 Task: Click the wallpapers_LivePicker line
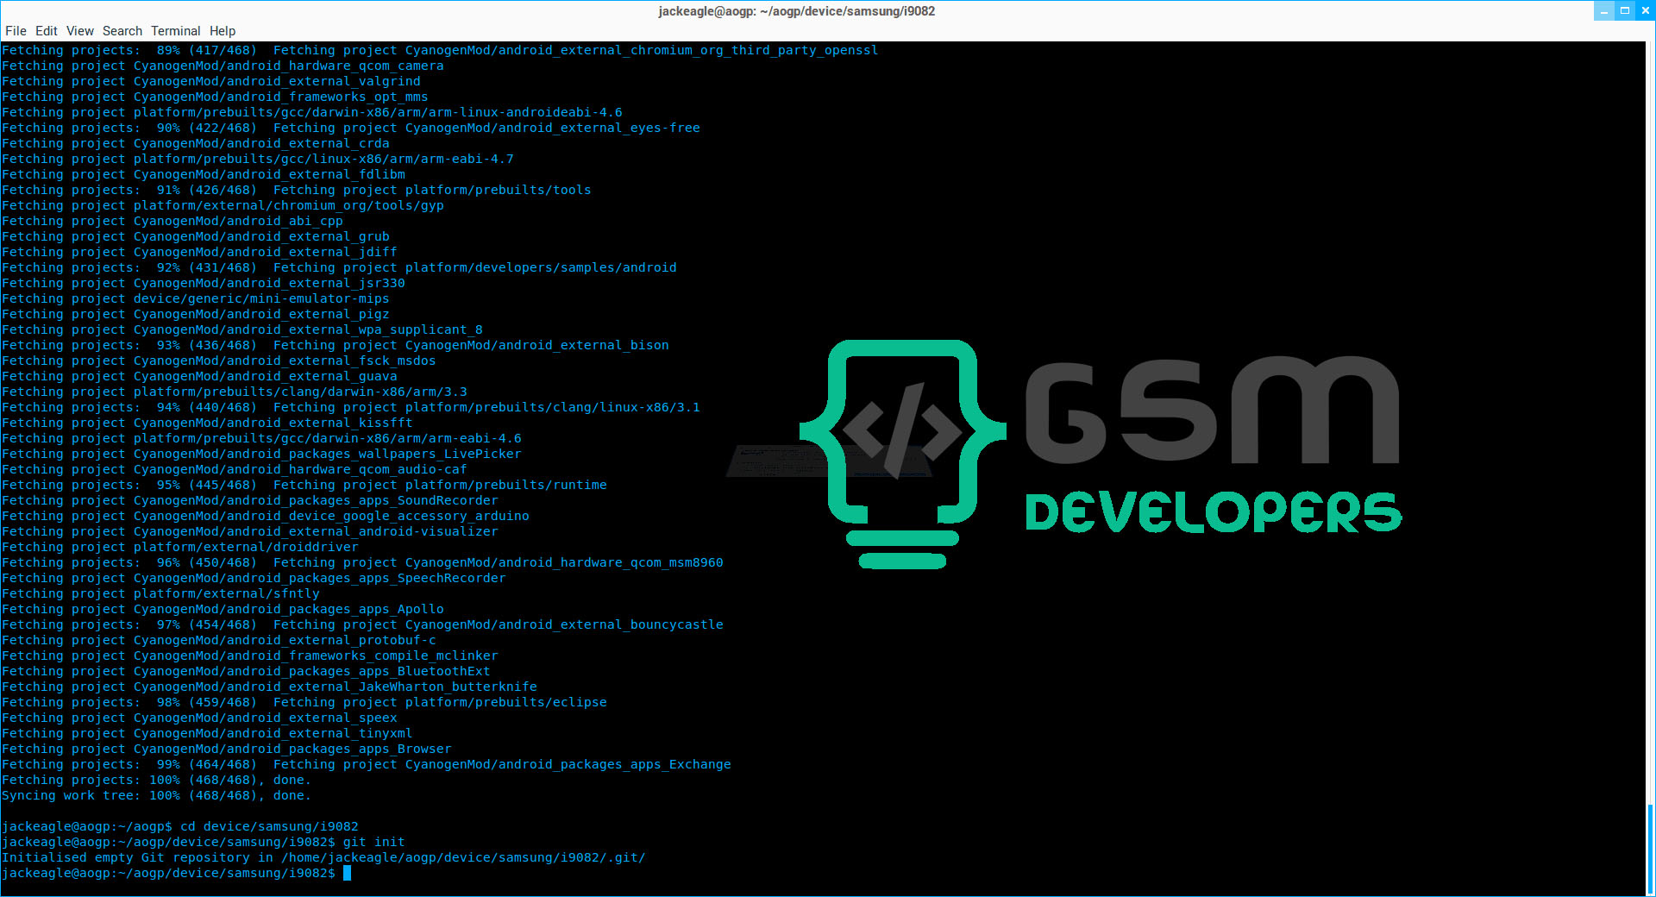coord(261,454)
